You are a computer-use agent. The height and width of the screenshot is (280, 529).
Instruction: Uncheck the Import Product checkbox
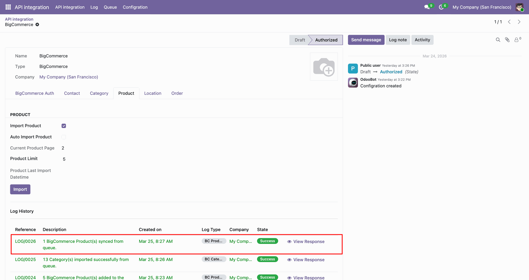tap(64, 126)
